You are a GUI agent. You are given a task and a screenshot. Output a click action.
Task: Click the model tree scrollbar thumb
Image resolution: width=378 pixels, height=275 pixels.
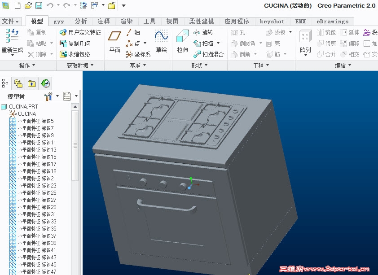pyautogui.click(x=75, y=145)
